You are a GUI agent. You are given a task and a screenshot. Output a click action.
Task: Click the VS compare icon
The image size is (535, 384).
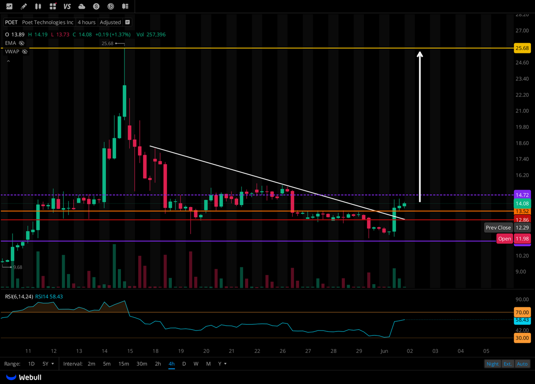(x=67, y=6)
